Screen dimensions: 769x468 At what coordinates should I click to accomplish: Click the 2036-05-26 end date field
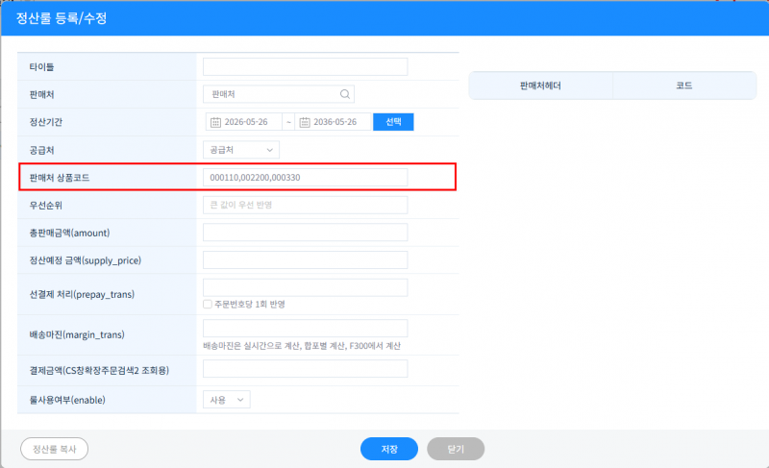point(333,122)
